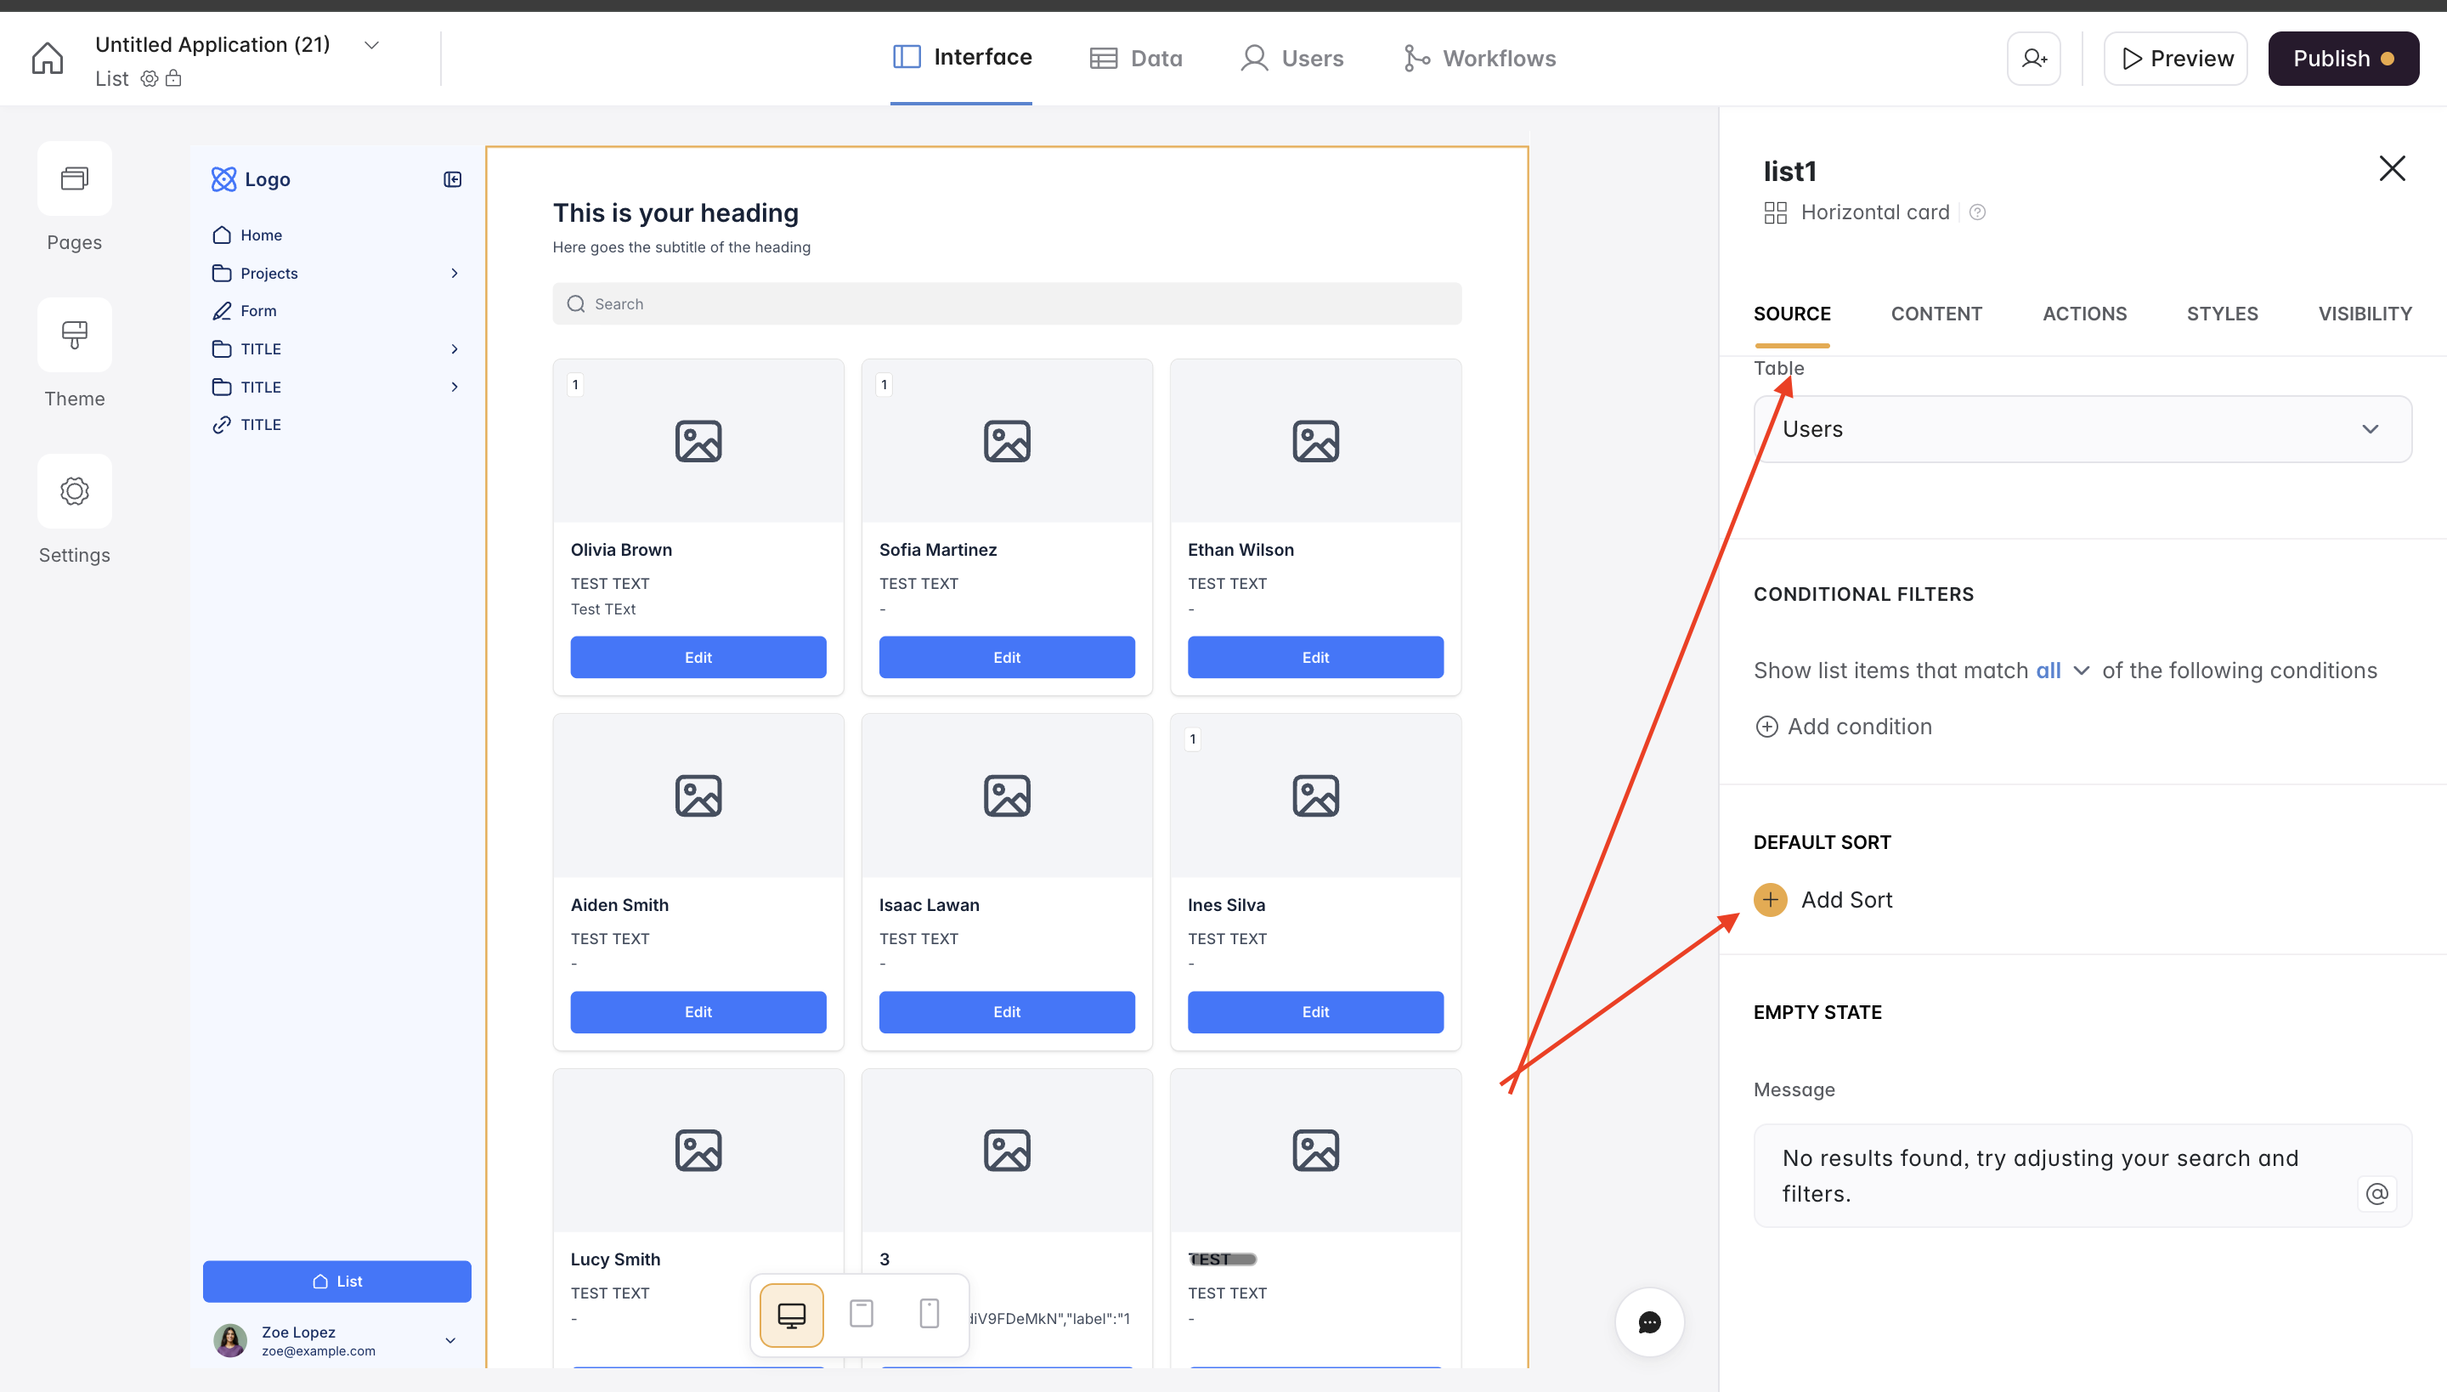Open the Users table dropdown
This screenshot has height=1392, width=2447.
tap(2082, 429)
